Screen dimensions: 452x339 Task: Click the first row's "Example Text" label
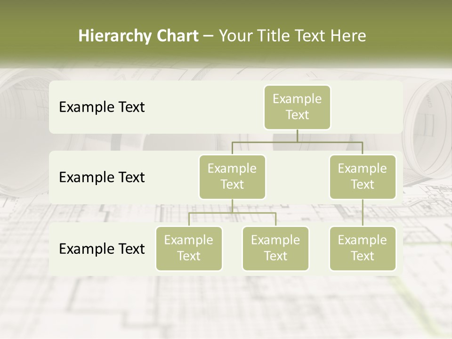(x=102, y=107)
